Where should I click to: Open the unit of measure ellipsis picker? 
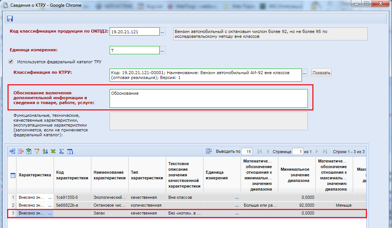coord(163,50)
